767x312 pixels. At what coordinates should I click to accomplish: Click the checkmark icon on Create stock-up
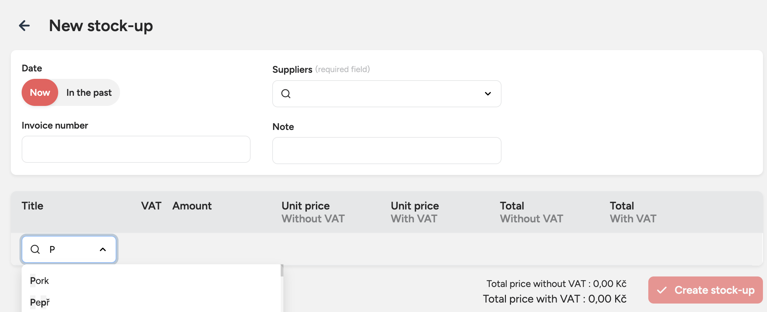click(x=661, y=290)
